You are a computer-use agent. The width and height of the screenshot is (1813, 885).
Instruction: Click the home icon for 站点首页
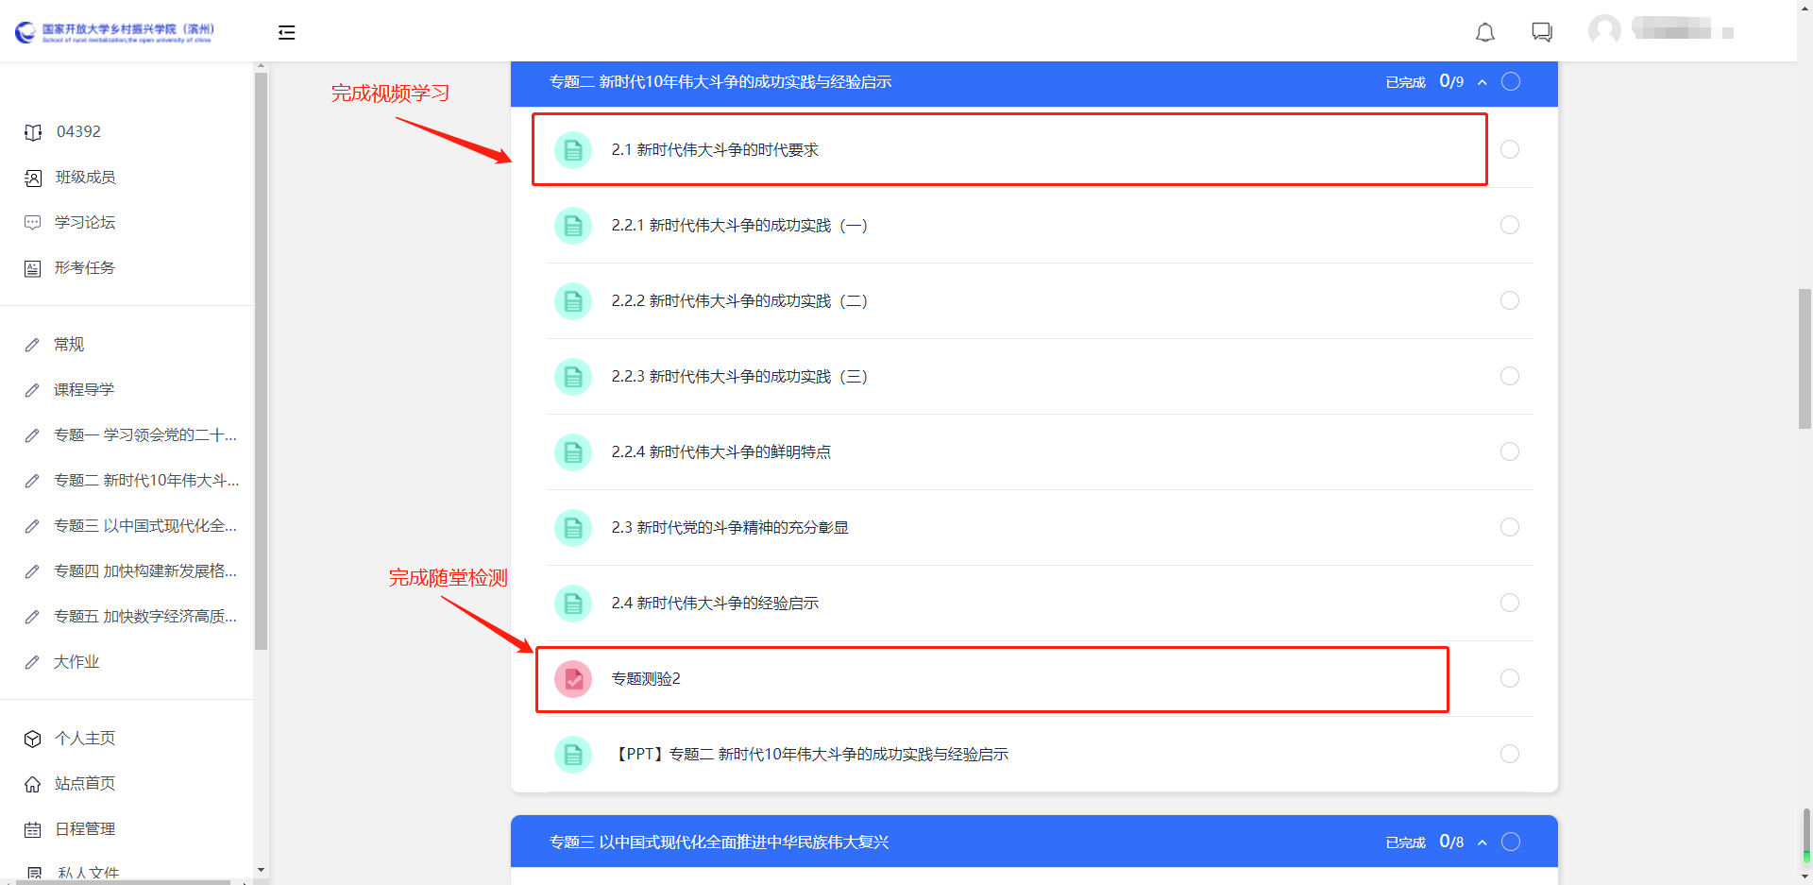click(x=33, y=784)
